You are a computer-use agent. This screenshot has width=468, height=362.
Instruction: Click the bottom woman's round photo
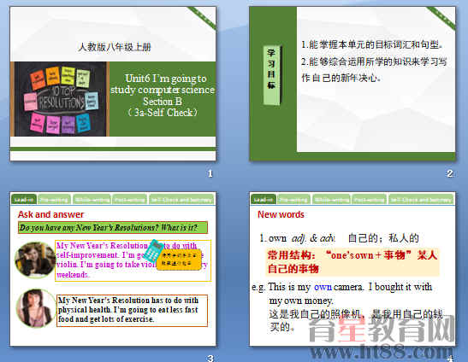(x=36, y=308)
